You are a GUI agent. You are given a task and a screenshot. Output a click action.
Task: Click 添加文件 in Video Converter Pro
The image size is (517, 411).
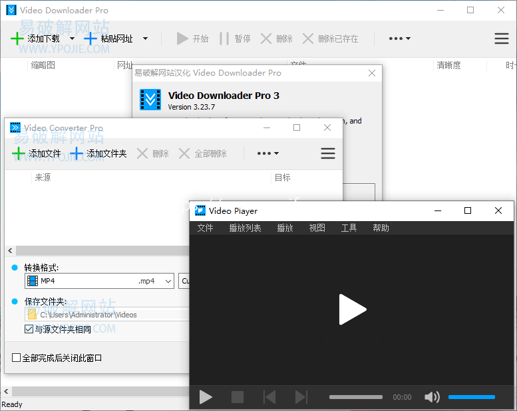(x=37, y=153)
